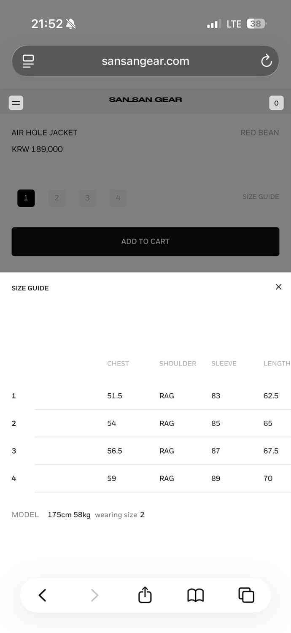
Task: Tap the sansangear.com address field
Action: [x=145, y=61]
